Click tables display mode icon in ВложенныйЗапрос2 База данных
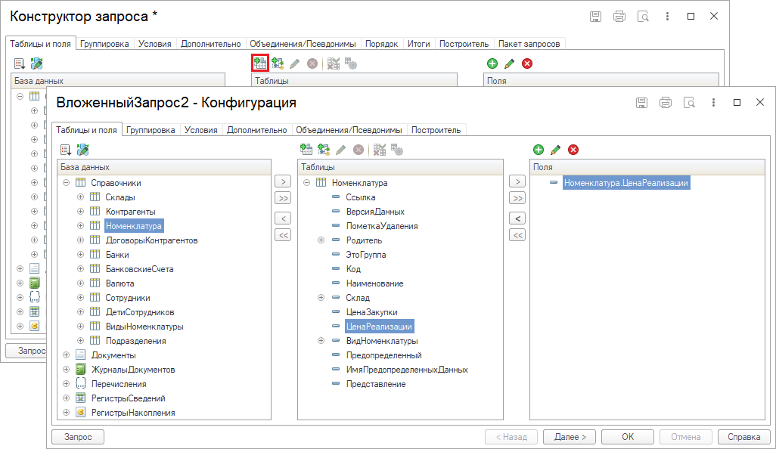This screenshot has width=776, height=449. click(x=65, y=150)
